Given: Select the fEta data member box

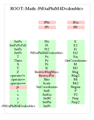Looking at the screenshot, I should tap(76, 22).
